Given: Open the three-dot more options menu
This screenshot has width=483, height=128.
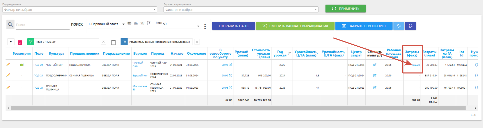Looking at the screenshot, I should coord(205,26).
